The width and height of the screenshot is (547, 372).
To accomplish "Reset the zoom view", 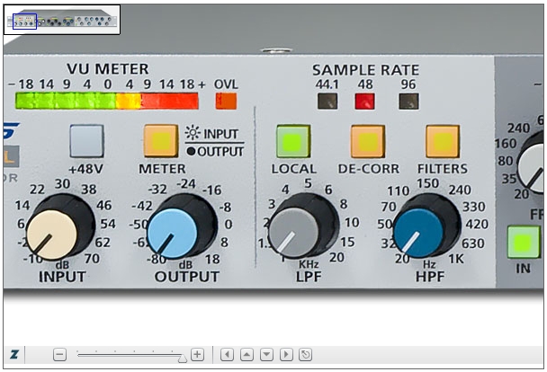I will pos(306,355).
